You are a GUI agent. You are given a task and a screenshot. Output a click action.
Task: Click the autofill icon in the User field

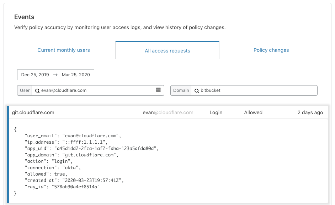(158, 90)
